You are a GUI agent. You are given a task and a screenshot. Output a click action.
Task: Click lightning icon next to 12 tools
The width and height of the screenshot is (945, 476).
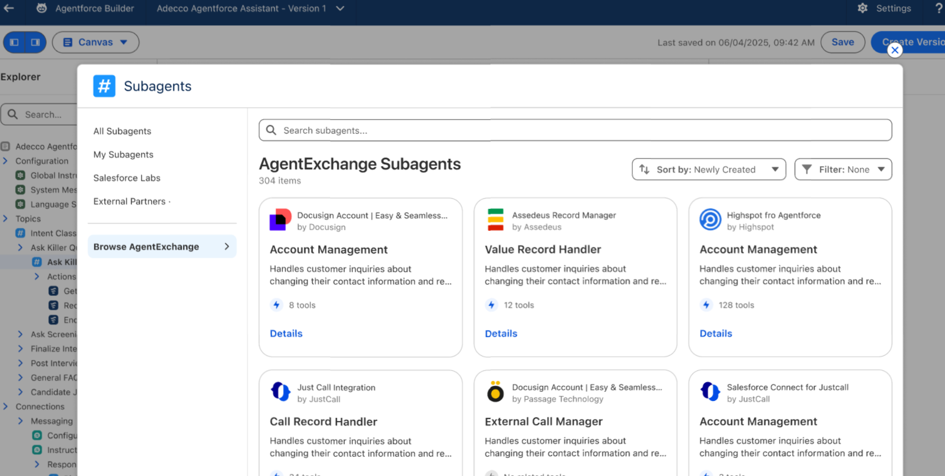491,305
